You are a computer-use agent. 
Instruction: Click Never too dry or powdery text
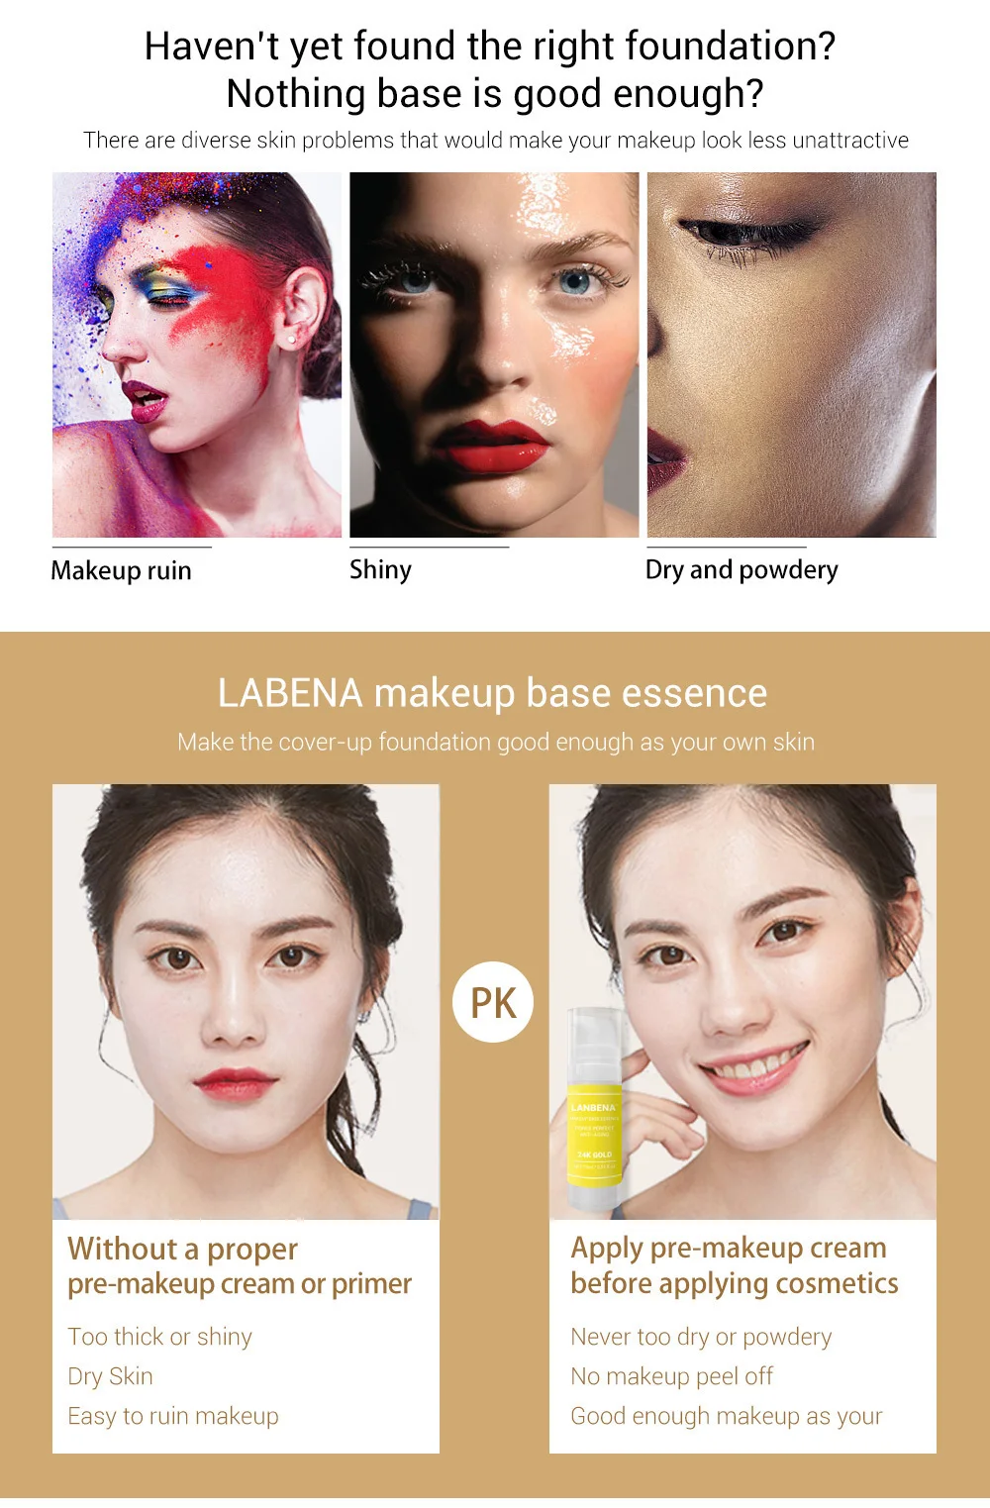click(x=701, y=1337)
